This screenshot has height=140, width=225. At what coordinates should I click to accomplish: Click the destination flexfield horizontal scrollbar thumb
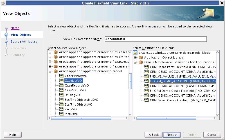[x=166, y=118]
